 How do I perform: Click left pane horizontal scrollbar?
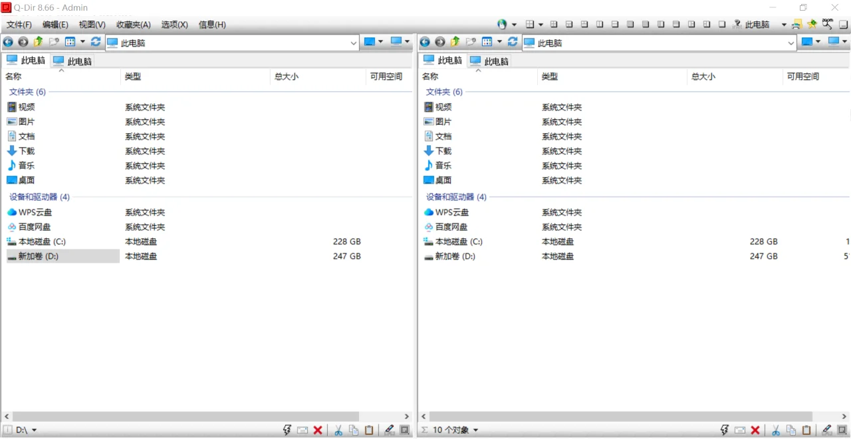[x=185, y=416]
